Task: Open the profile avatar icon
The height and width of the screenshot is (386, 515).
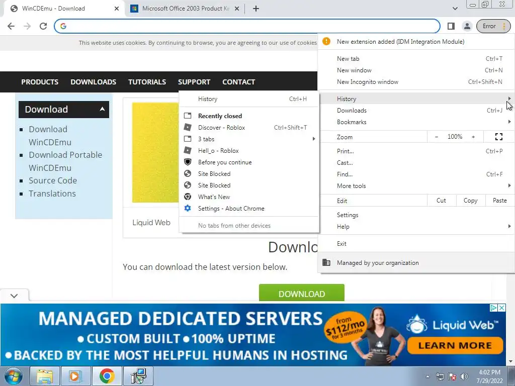Action: coord(467,26)
